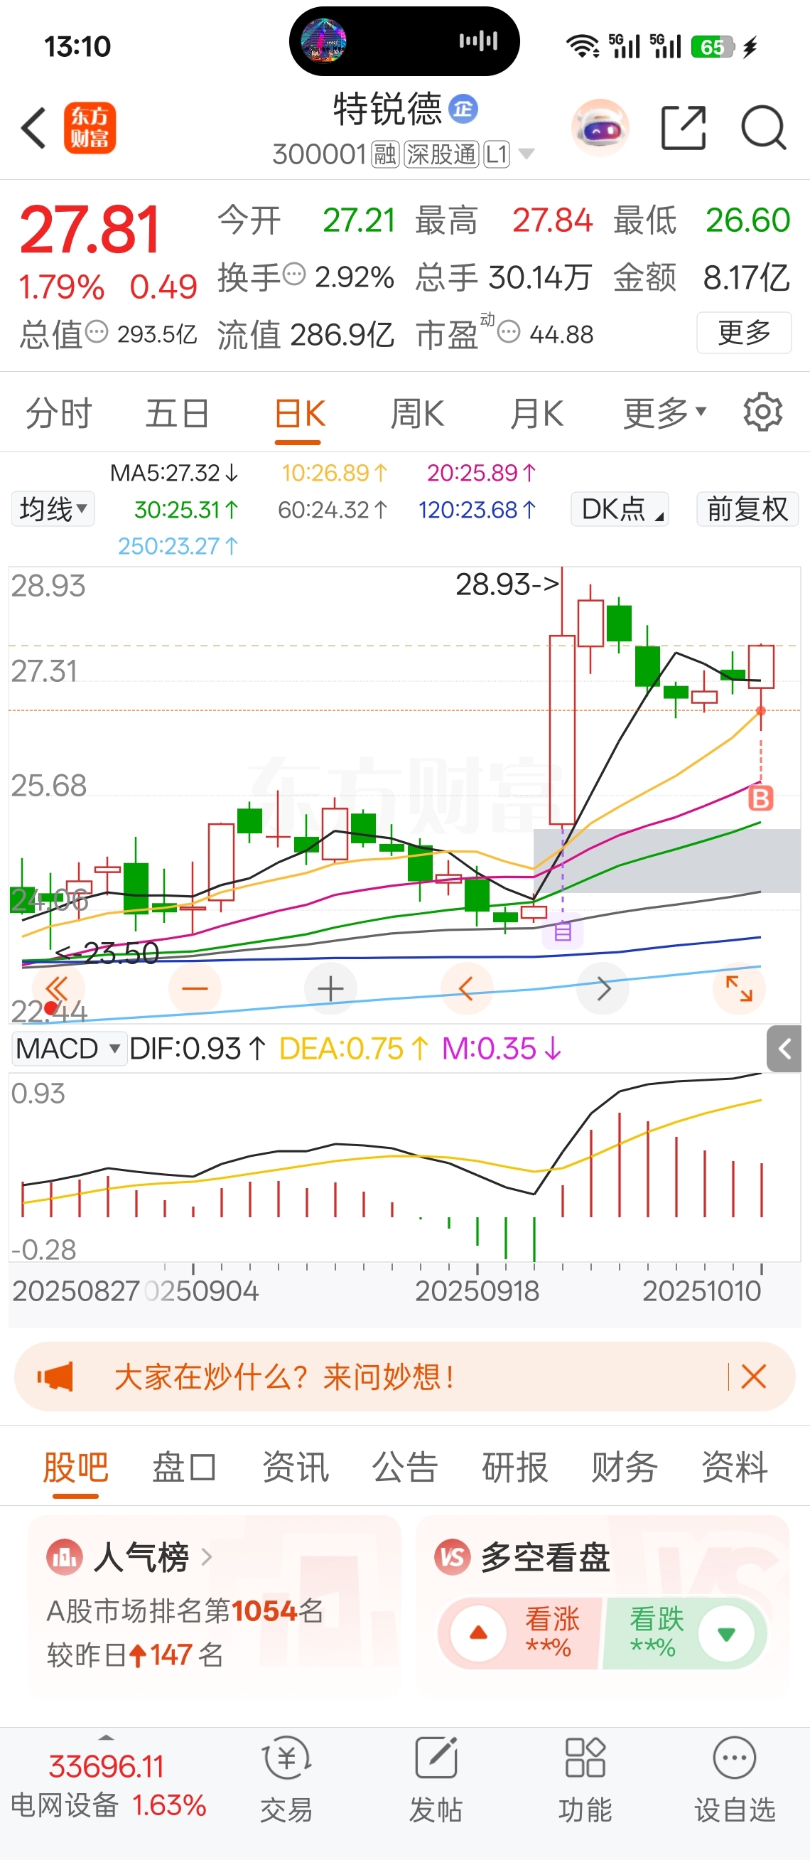Tap the blue 企 badge next to 特锐德
Image resolution: width=810 pixels, height=1860 pixels.
tap(463, 109)
